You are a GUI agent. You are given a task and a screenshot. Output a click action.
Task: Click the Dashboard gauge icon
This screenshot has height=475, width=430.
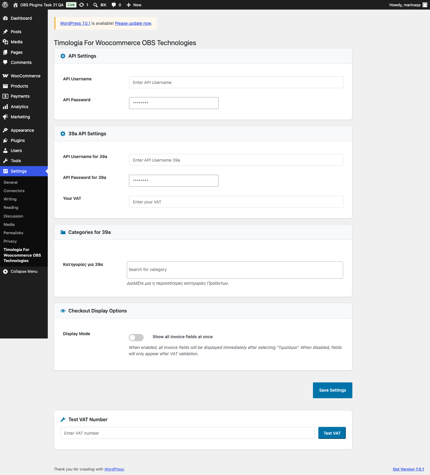click(5, 18)
